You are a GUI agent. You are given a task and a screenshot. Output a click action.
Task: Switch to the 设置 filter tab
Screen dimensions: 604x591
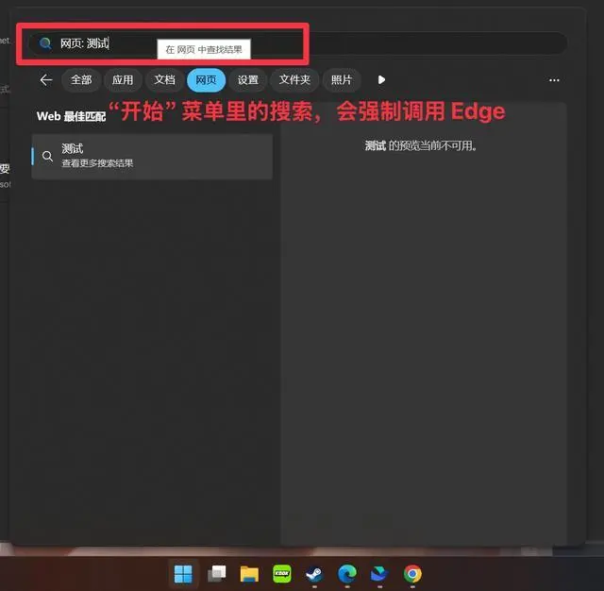coord(248,80)
